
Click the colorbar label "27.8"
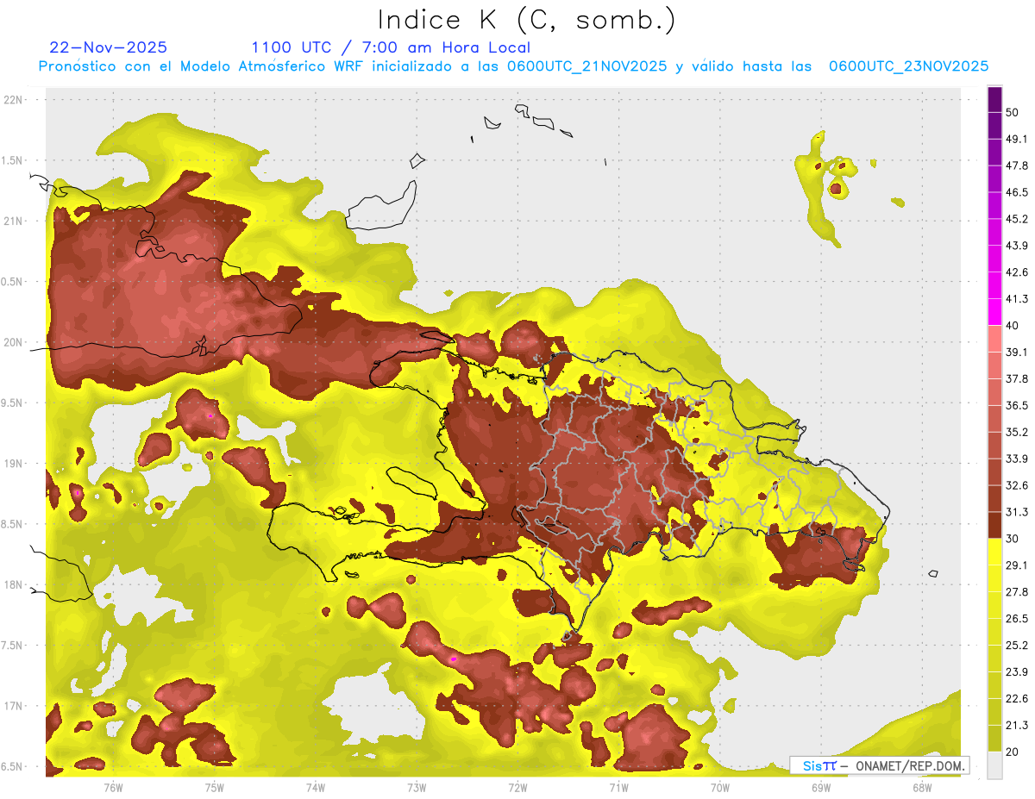[x=1017, y=592]
